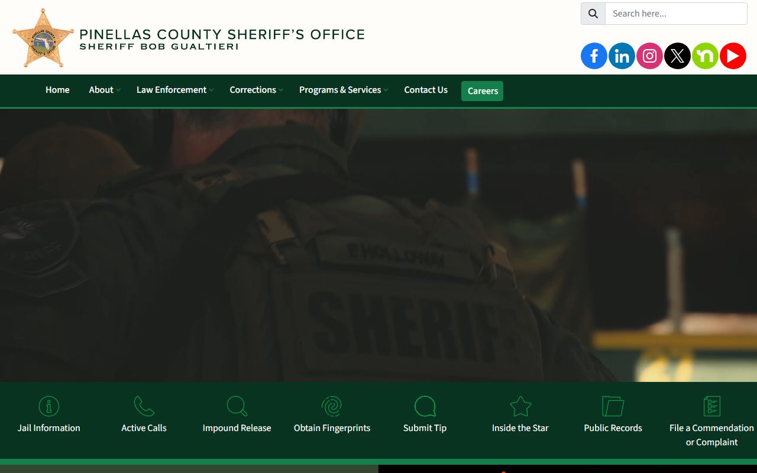Image resolution: width=757 pixels, height=473 pixels.
Task: Focus the Search here input field
Action: click(676, 14)
